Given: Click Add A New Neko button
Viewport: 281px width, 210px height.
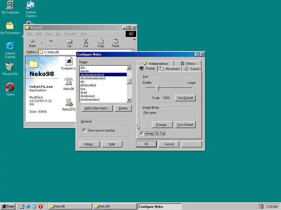Looking at the screenshot, I should 97,108.
